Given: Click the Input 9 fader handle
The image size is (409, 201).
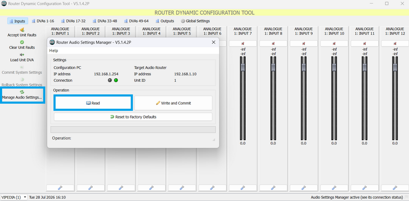Looking at the screenshot, I should pos(304,68).
